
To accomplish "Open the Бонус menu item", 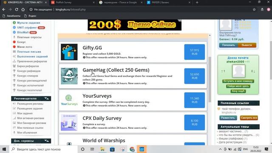I will point(21,42).
